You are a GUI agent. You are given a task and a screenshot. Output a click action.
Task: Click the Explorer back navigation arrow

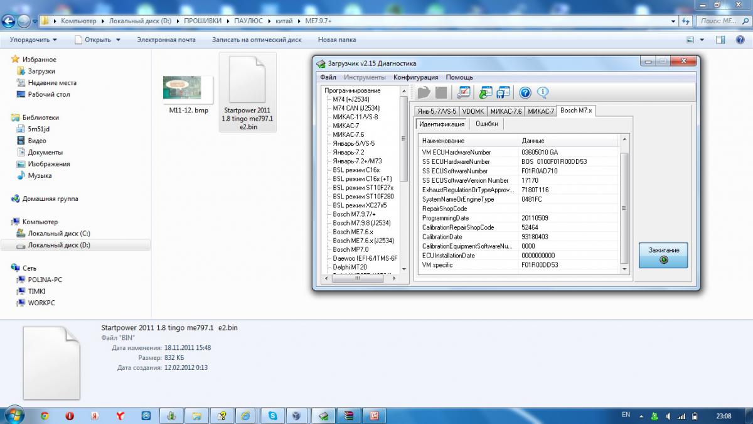pos(8,21)
